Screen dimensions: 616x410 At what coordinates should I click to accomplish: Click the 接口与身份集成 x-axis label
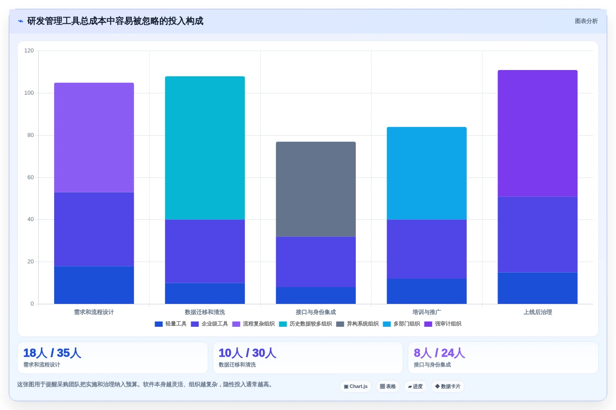pyautogui.click(x=316, y=312)
